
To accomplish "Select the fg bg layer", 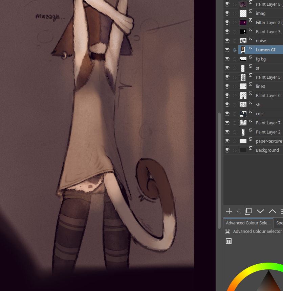I will point(261,59).
